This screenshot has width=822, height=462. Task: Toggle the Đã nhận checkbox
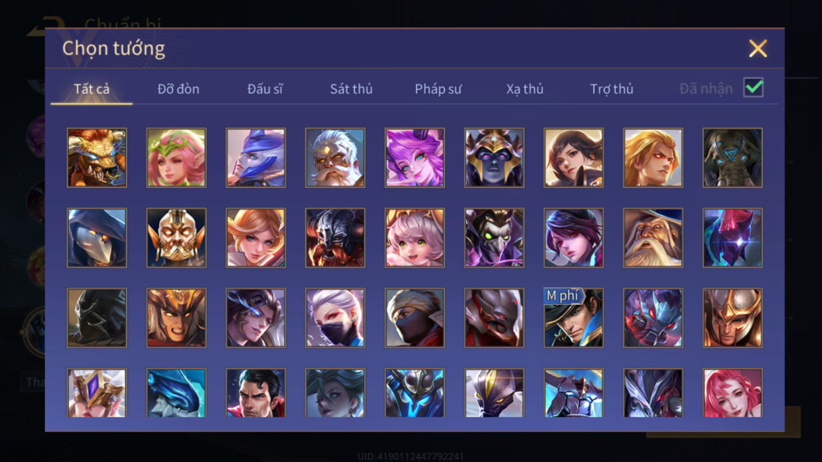tap(753, 88)
